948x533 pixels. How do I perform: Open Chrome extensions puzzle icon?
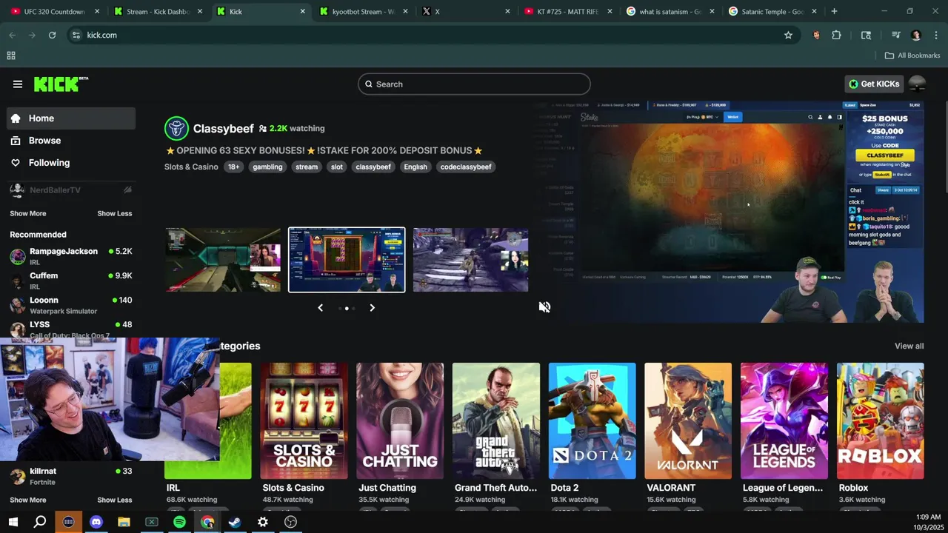(836, 35)
